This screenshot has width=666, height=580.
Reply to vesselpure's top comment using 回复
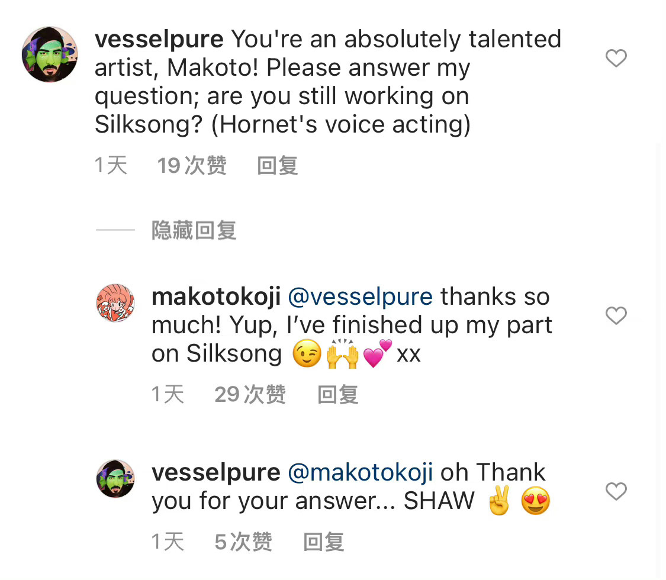pyautogui.click(x=278, y=165)
